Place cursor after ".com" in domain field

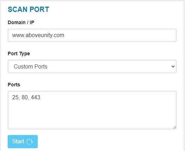[x=64, y=35]
